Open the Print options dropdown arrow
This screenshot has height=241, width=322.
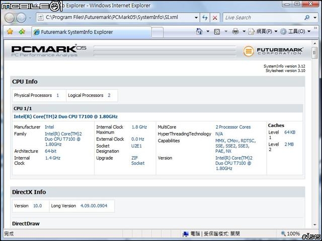tap(244, 31)
